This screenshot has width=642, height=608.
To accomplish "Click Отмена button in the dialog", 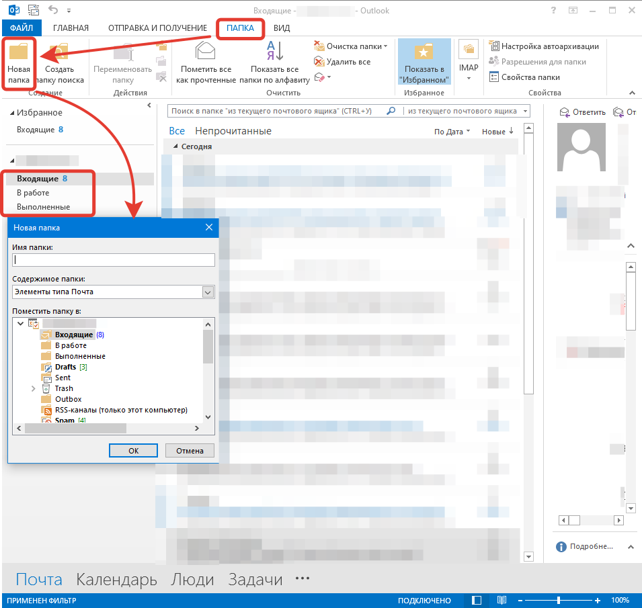I will tap(190, 451).
